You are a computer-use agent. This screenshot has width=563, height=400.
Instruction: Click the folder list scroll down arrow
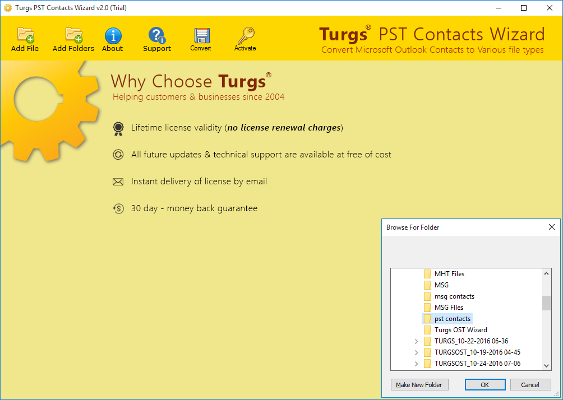546,366
